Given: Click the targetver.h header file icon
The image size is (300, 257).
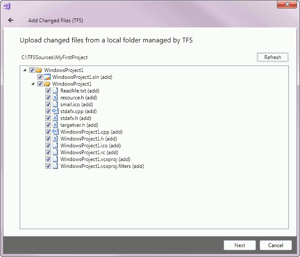Looking at the screenshot, I should click(x=55, y=125).
